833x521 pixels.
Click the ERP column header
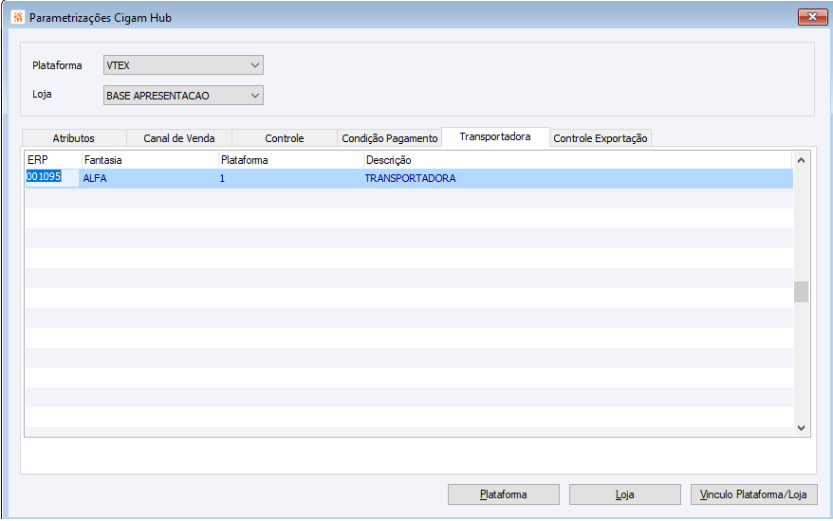[x=53, y=160]
